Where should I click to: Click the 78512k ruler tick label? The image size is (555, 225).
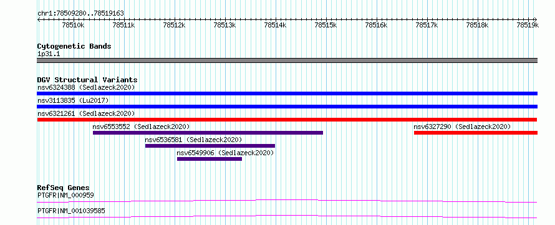[x=174, y=25]
